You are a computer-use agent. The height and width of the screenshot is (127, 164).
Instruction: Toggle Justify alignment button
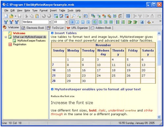pyautogui.click(x=111, y=22)
